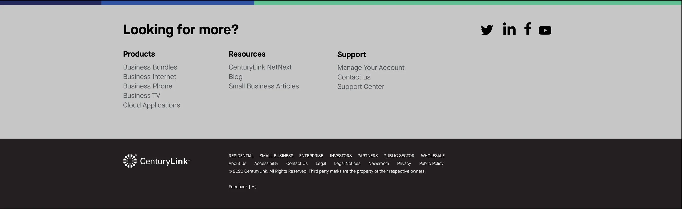The width and height of the screenshot is (682, 209).
Task: Click the Support column heading
Action: point(352,55)
